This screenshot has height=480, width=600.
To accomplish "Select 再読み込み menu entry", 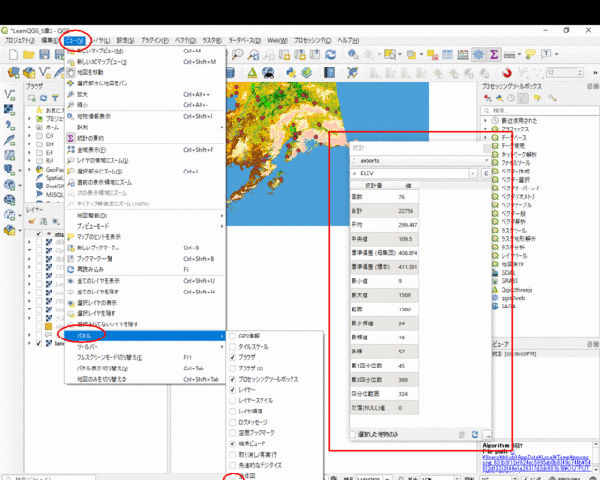I will (145, 269).
